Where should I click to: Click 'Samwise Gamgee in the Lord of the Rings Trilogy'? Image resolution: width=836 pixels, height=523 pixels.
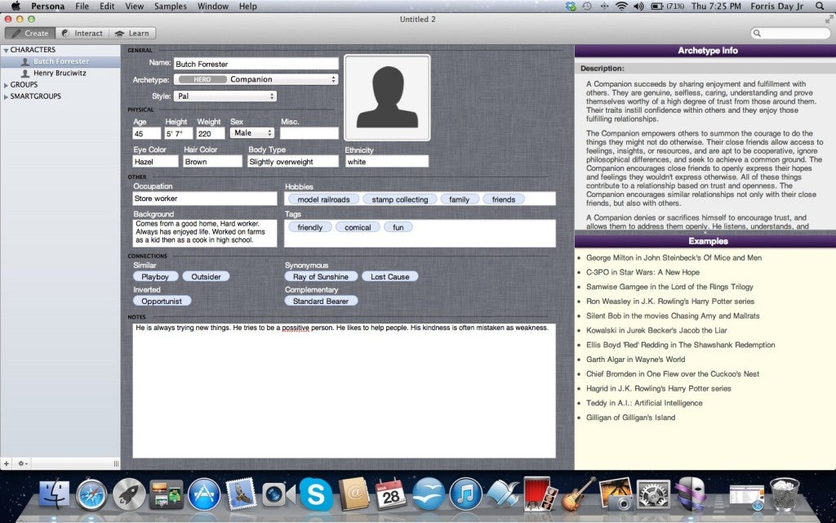pyautogui.click(x=669, y=287)
